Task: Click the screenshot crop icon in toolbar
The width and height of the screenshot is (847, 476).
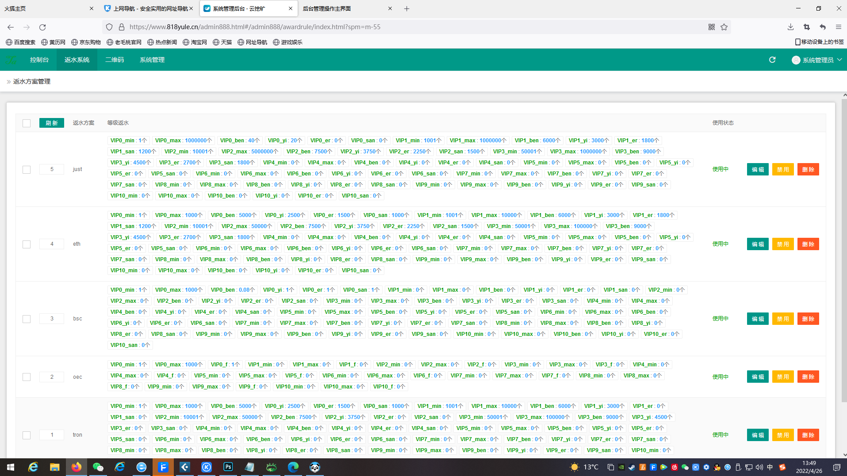Action: pos(806,27)
